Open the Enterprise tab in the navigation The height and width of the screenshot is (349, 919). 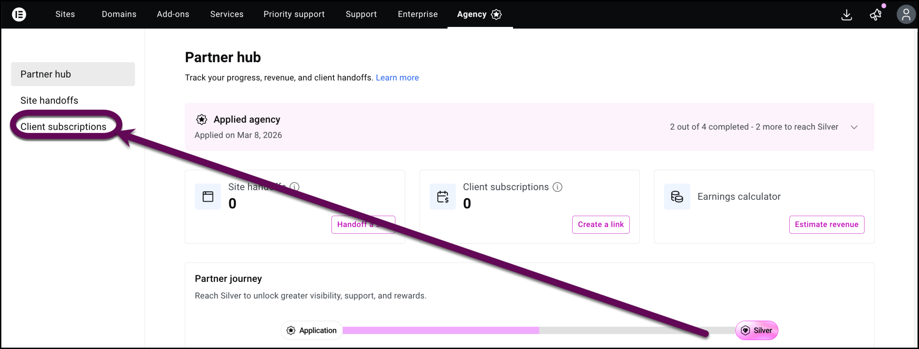417,14
